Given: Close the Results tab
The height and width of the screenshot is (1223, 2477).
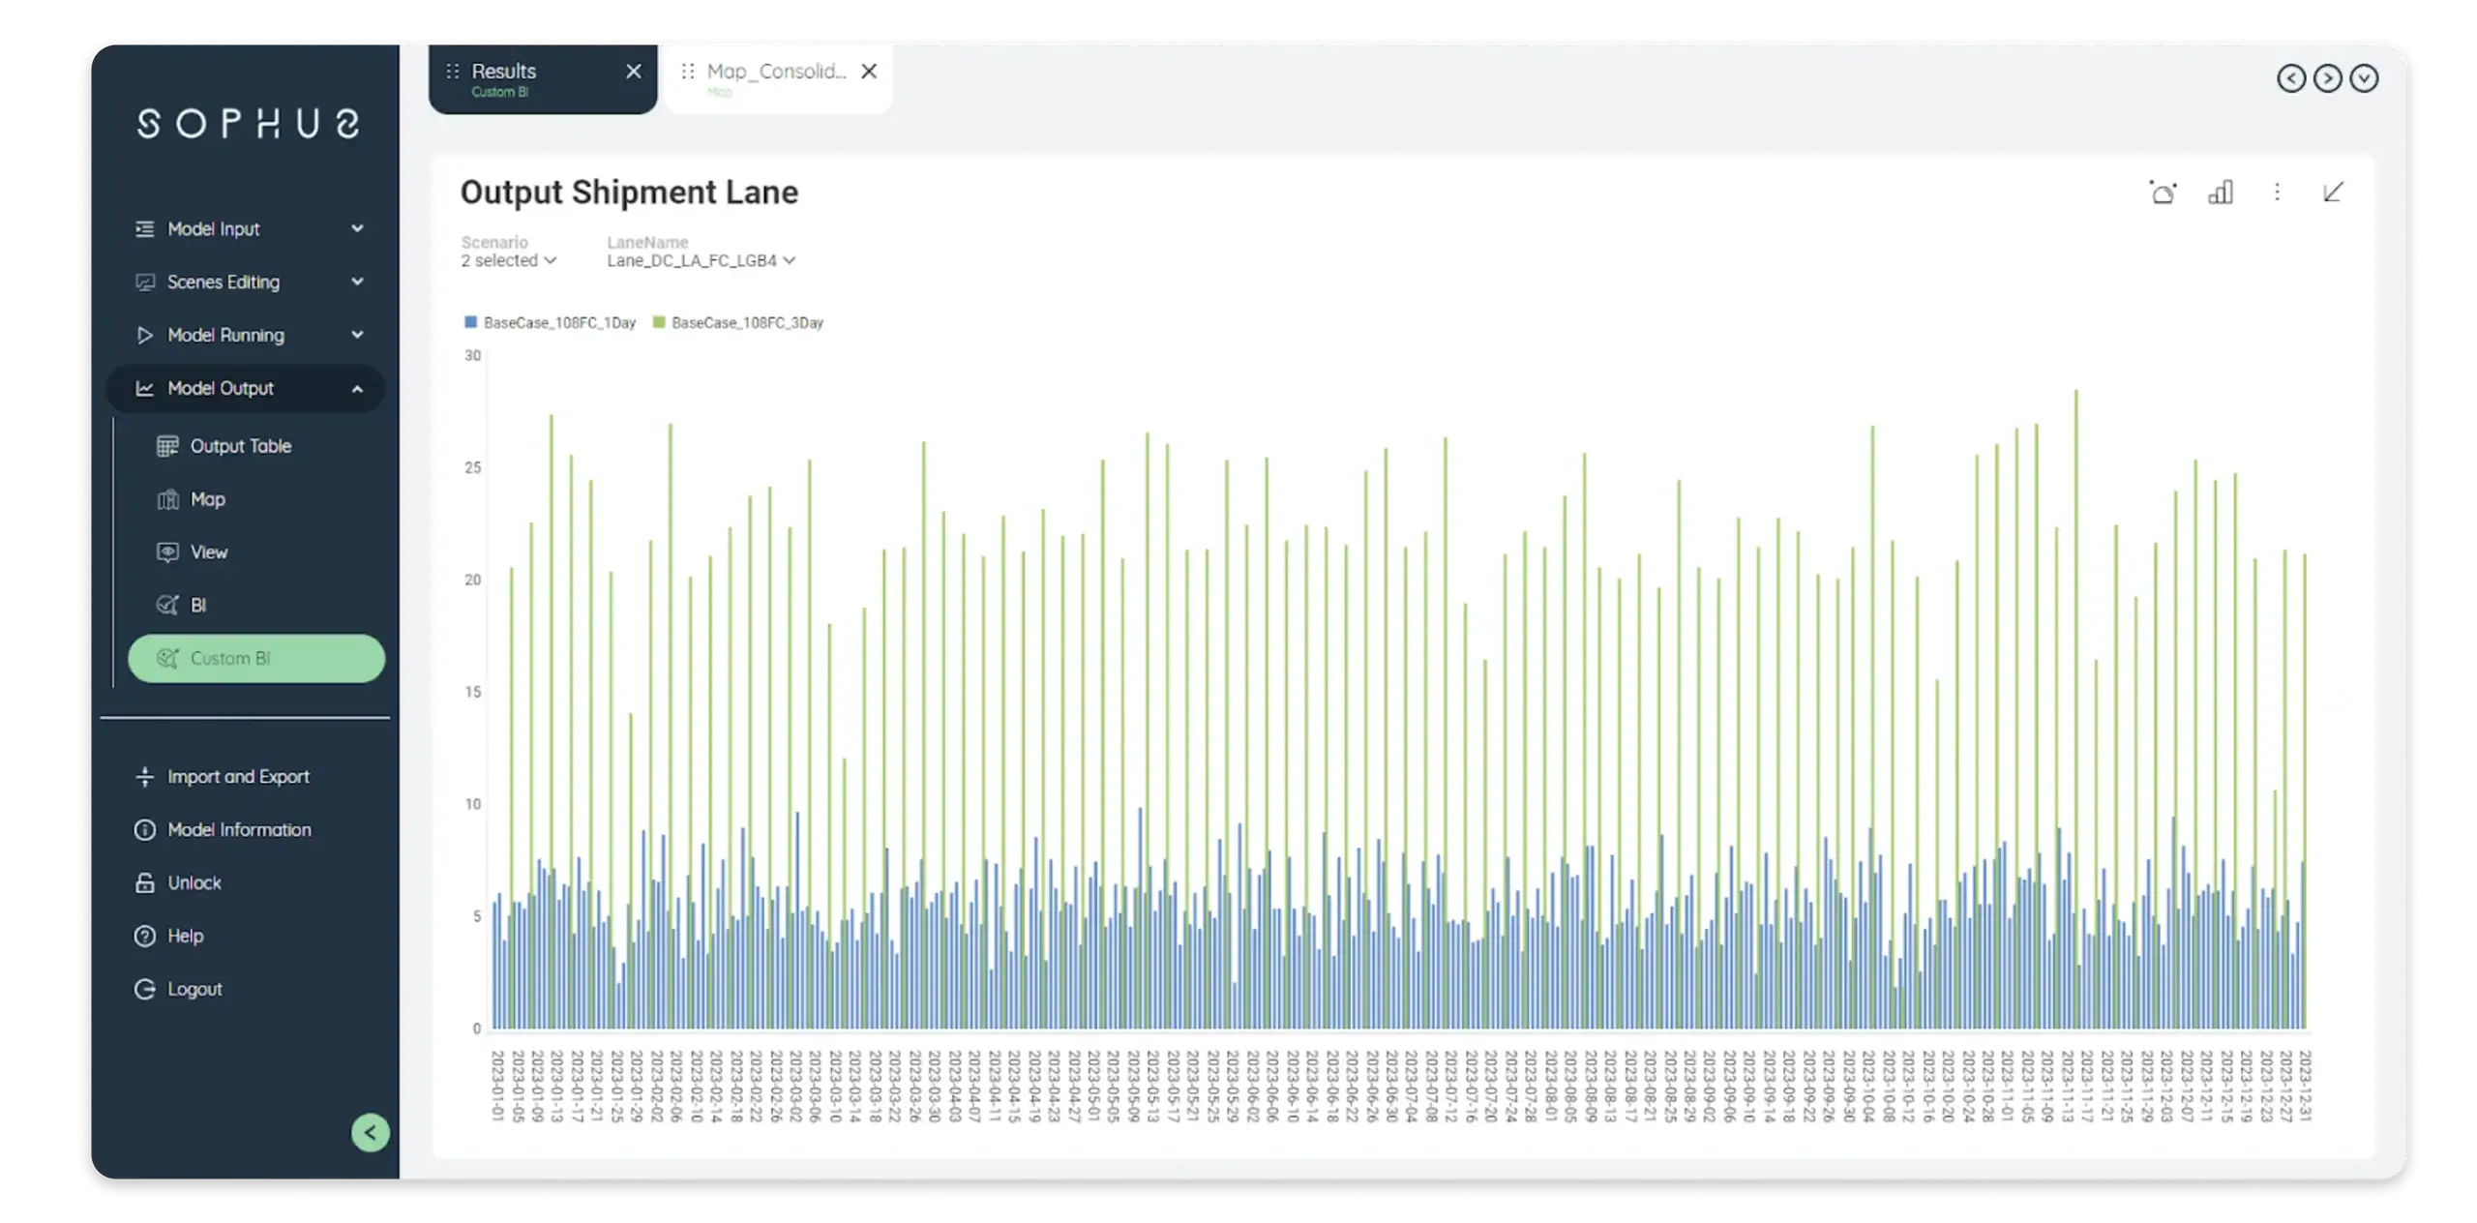Looking at the screenshot, I should point(634,72).
